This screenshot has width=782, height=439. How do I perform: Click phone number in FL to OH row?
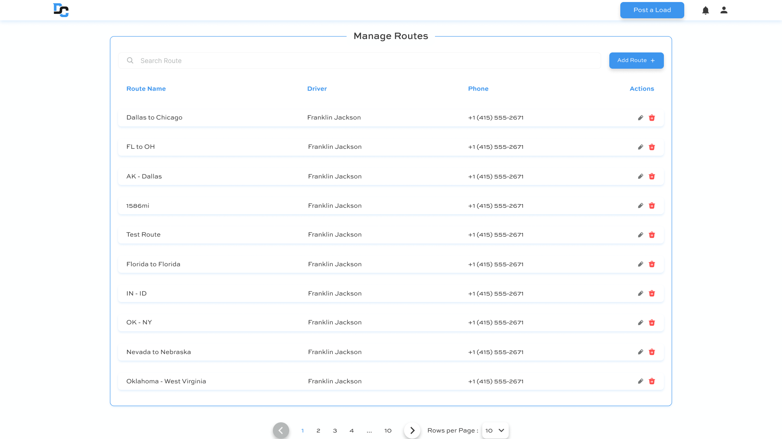coord(496,147)
